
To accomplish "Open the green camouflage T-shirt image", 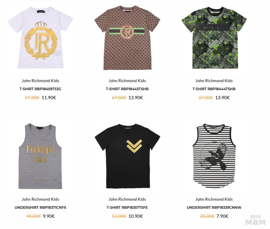I will (x=214, y=38).
